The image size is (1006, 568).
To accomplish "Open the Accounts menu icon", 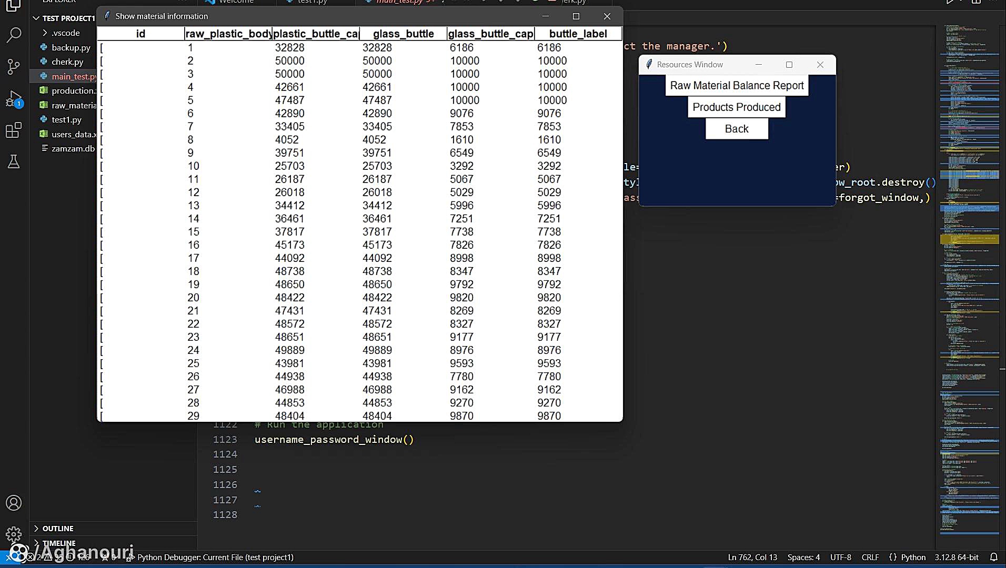I will [14, 503].
